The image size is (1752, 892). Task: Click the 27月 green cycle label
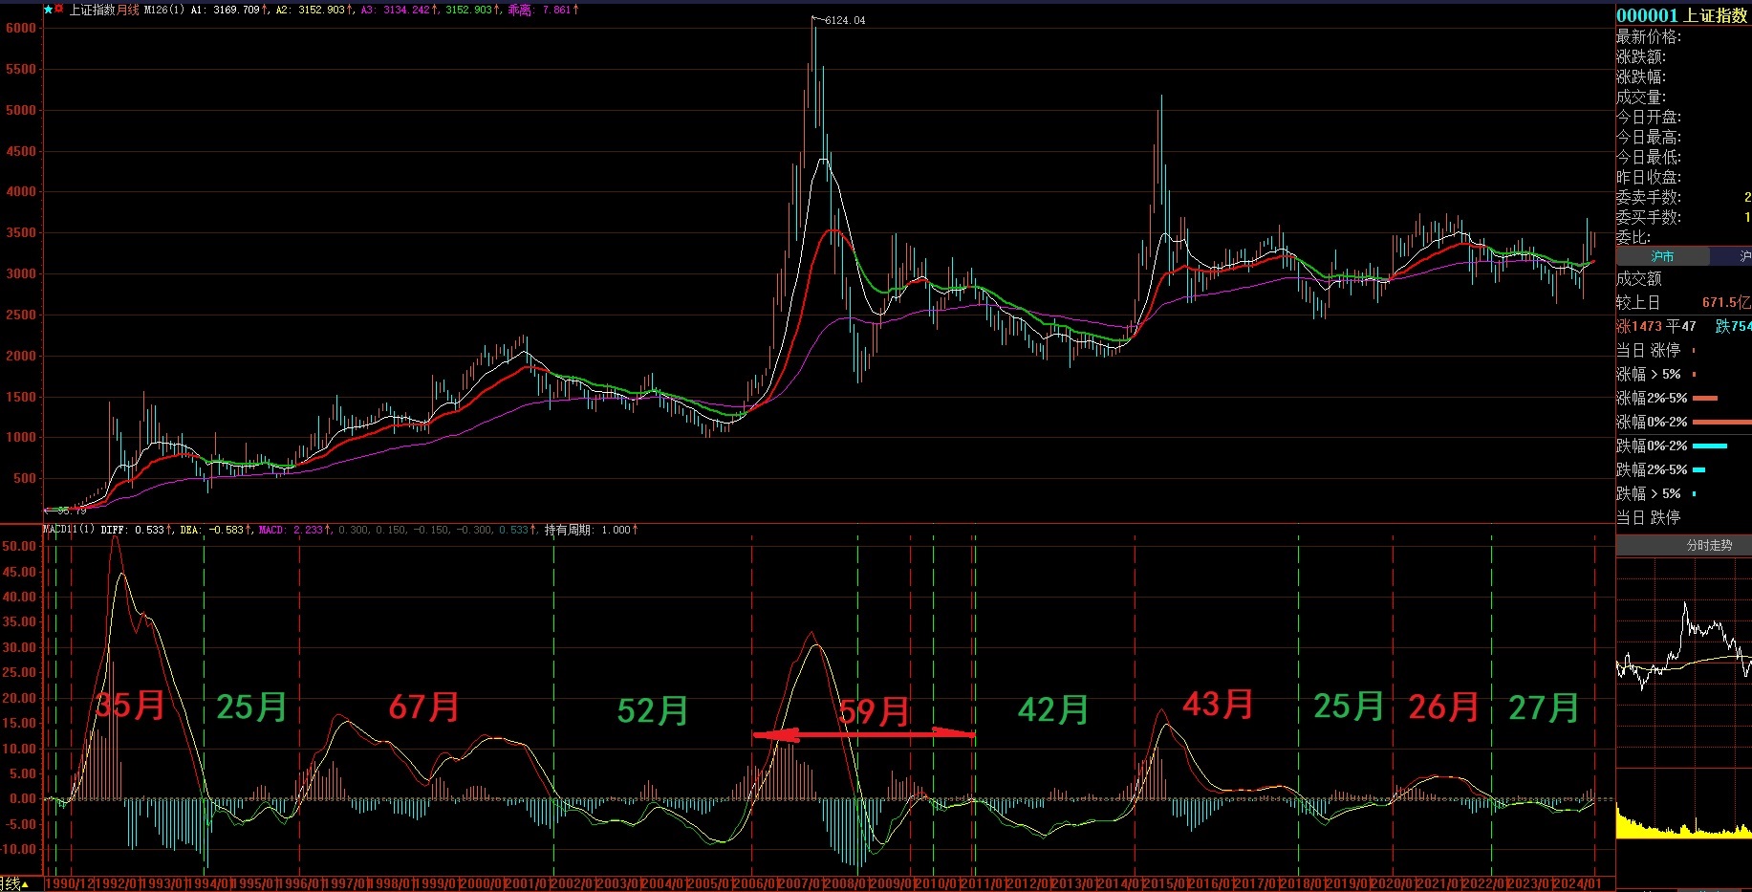coord(1544,707)
